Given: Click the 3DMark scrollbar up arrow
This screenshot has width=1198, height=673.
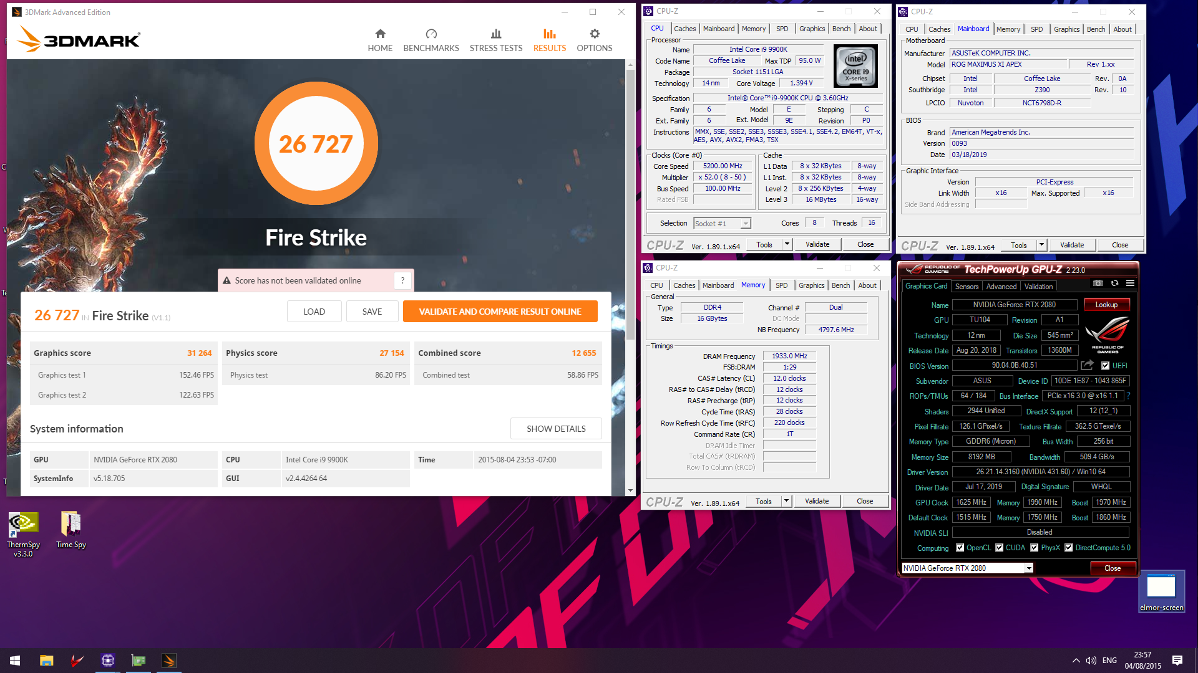Looking at the screenshot, I should 630,64.
